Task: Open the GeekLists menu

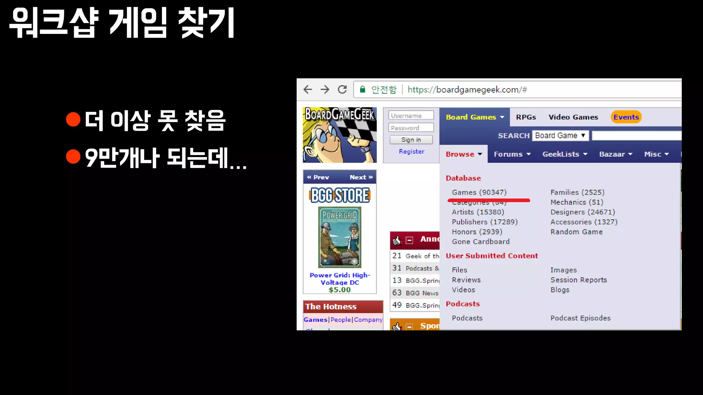Action: tap(564, 154)
